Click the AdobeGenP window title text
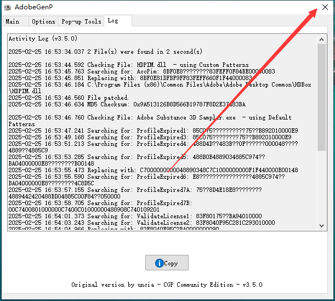 [x=33, y=7]
